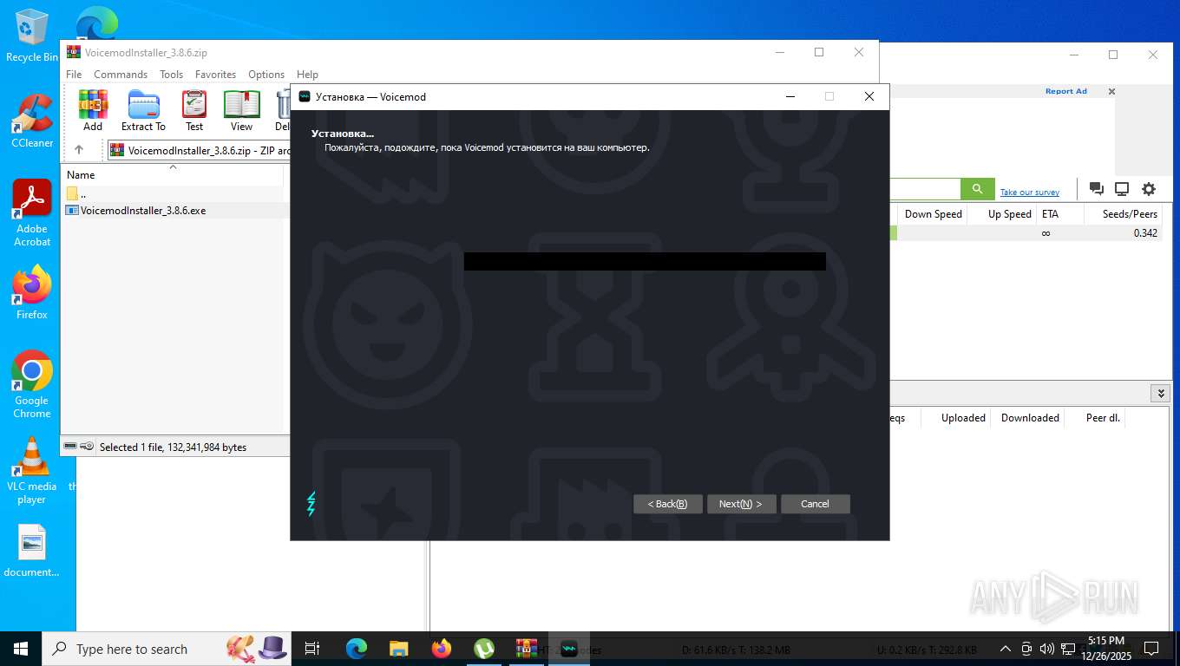
Task: Sort torrents by Down Speed column
Action: [933, 214]
